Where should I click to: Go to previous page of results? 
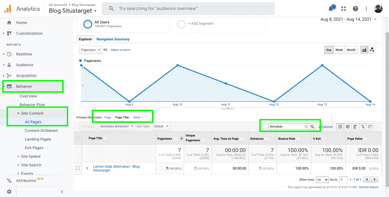[367, 179]
